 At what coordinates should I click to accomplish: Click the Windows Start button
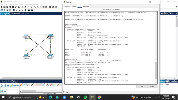point(3,97)
